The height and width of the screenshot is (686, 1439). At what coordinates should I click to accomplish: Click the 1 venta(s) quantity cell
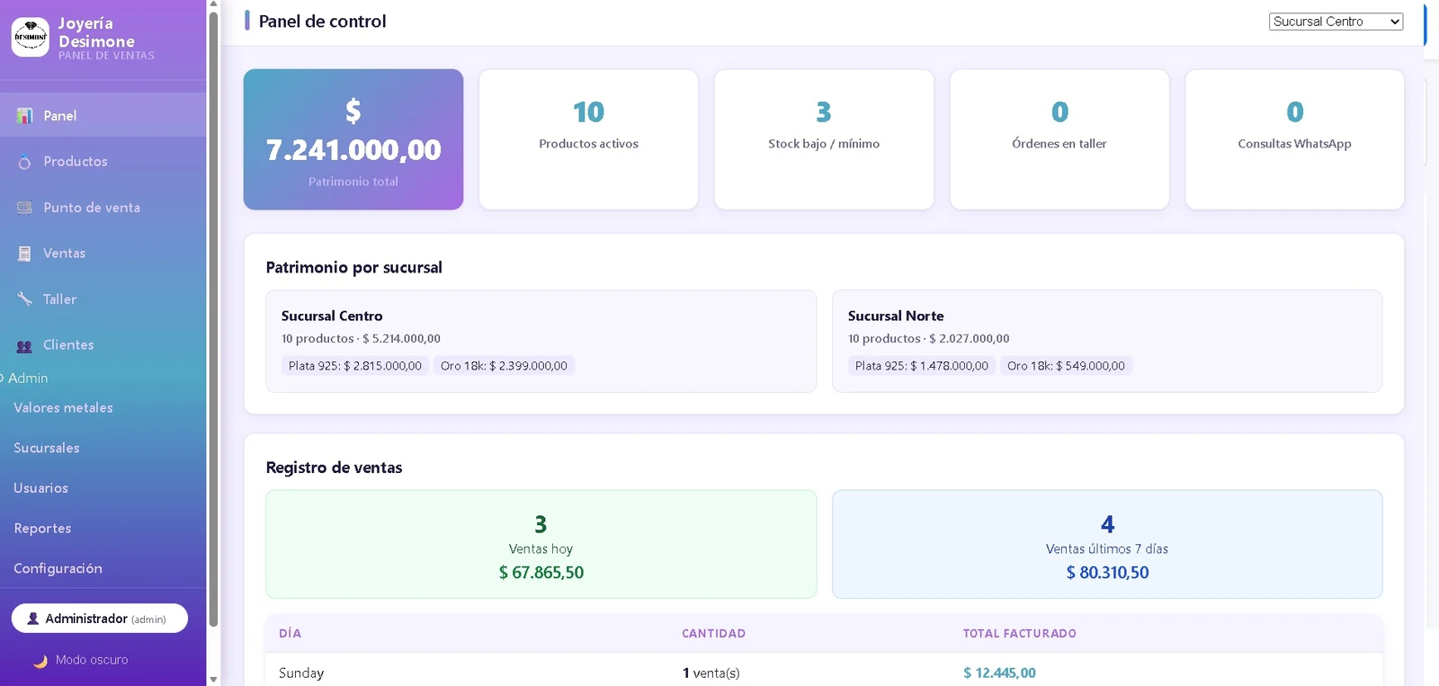click(711, 673)
